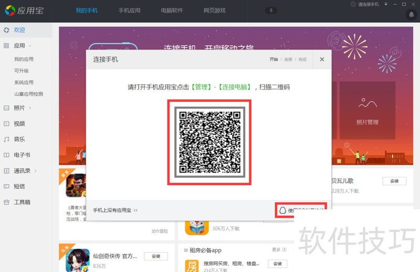The height and width of the screenshot is (272, 420).
Task: Click 手机上没有应用宝 link
Action: 115,210
